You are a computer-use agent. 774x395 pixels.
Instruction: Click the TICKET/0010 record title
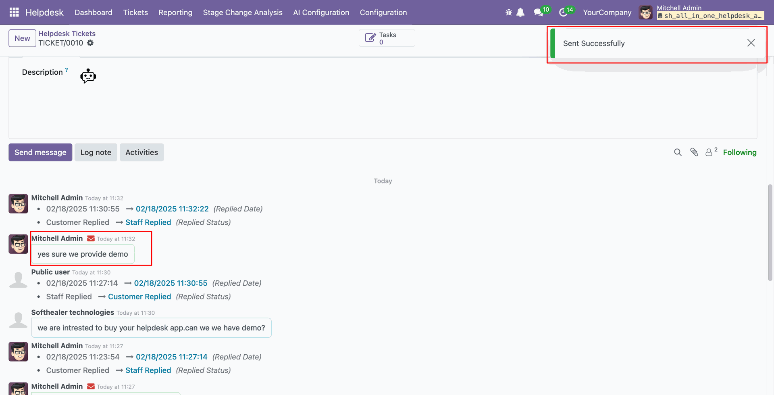click(x=61, y=43)
